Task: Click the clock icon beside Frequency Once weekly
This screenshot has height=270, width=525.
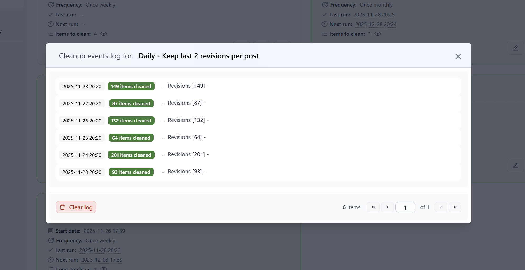Action: tap(50, 4)
